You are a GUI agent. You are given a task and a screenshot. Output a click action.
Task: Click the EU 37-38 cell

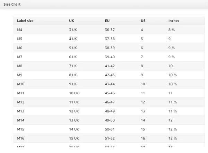tap(110, 39)
